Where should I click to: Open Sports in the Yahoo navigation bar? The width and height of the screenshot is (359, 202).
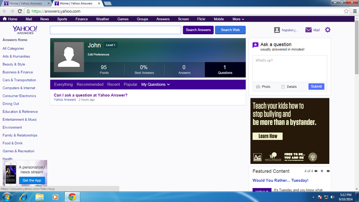click(x=62, y=19)
